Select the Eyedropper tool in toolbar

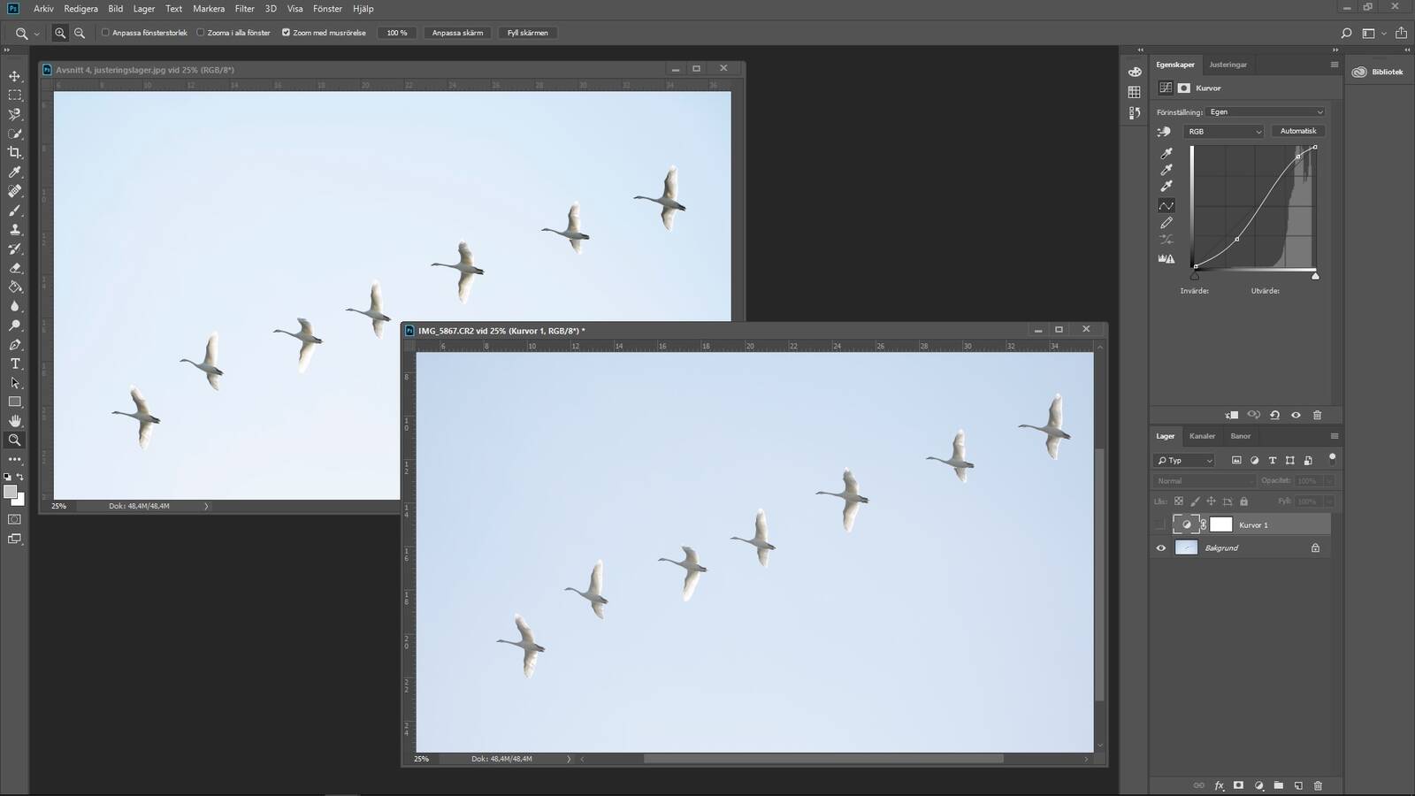15,172
